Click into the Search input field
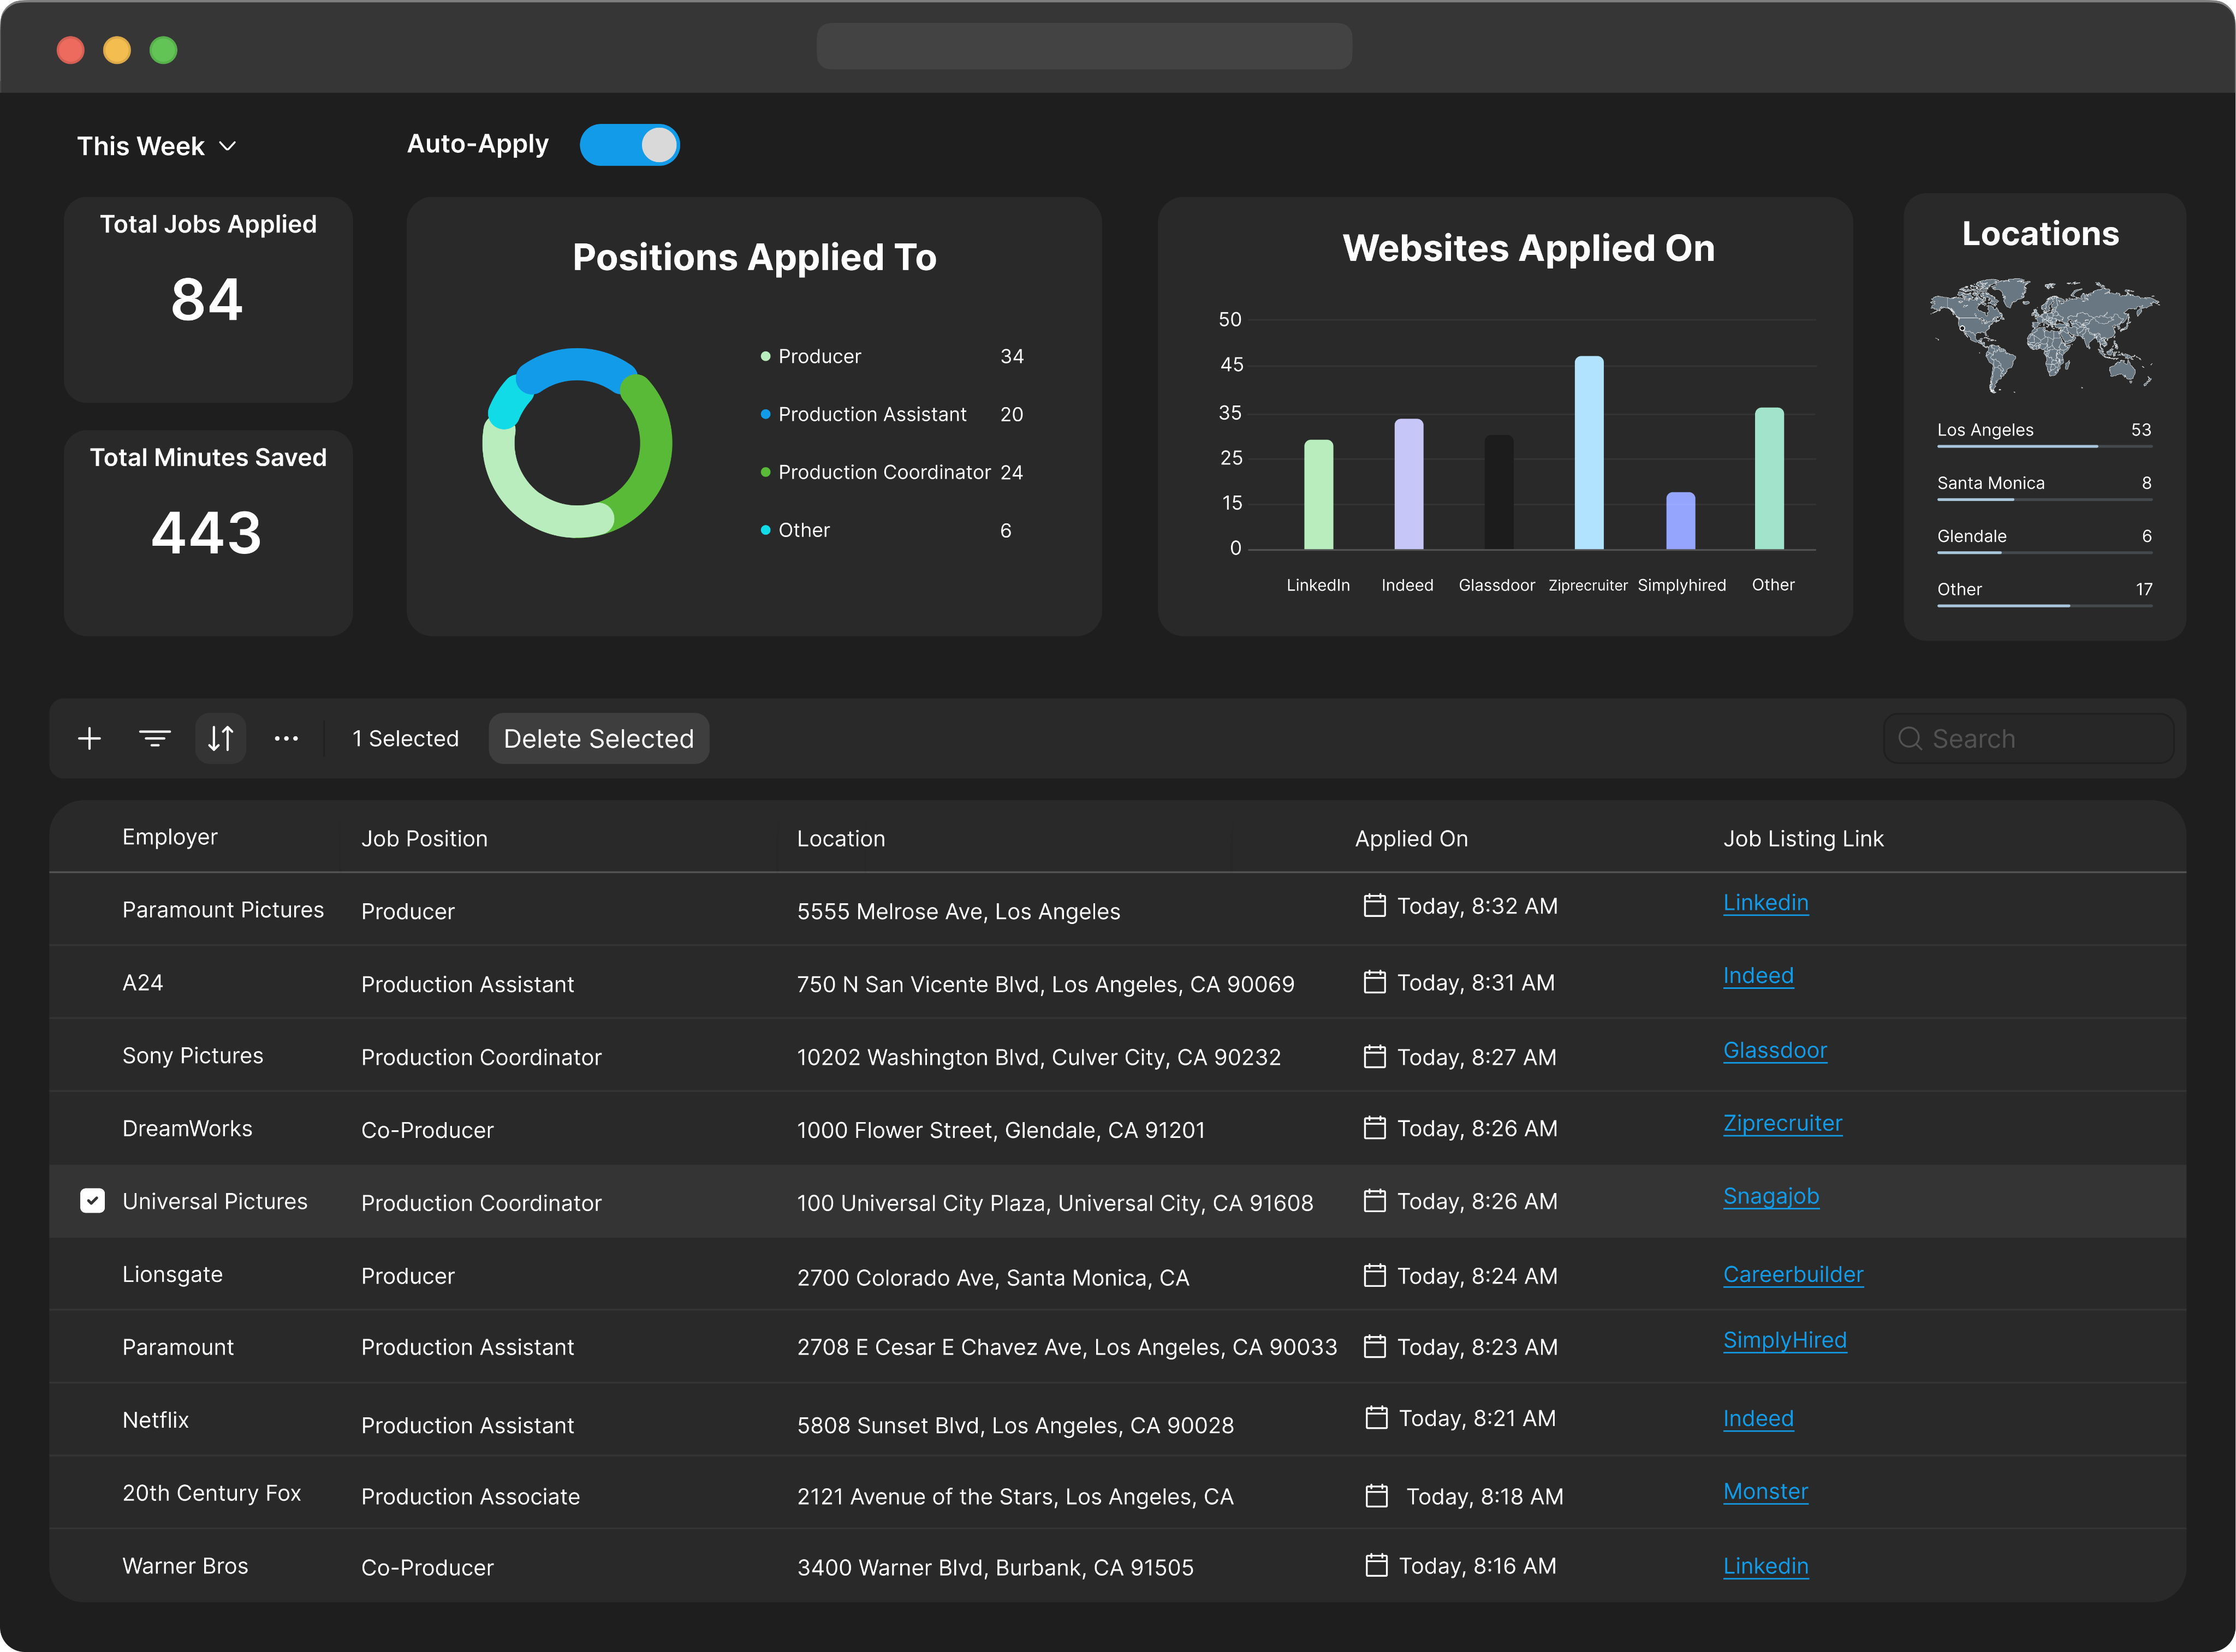Viewport: 2236px width, 1652px height. tap(2040, 739)
